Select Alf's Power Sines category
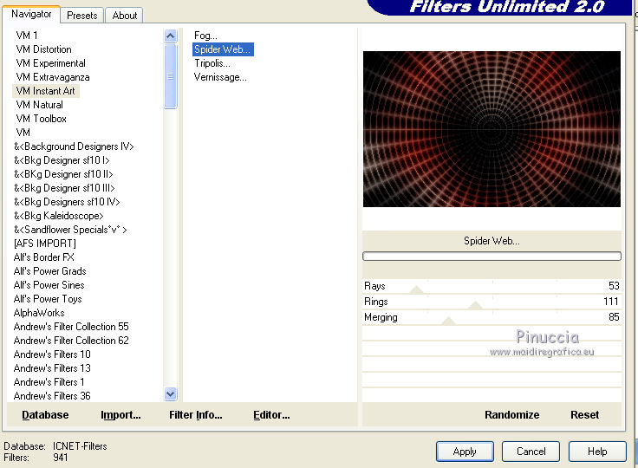The width and height of the screenshot is (638, 468). 49,285
